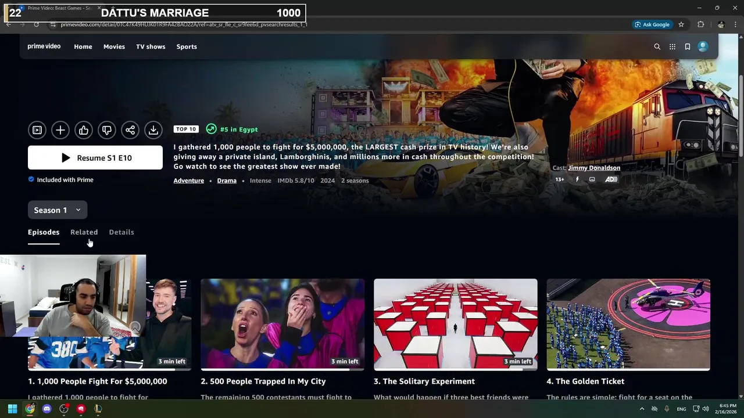
Task: Close the Prime Video browser tab
Action: tap(99, 8)
